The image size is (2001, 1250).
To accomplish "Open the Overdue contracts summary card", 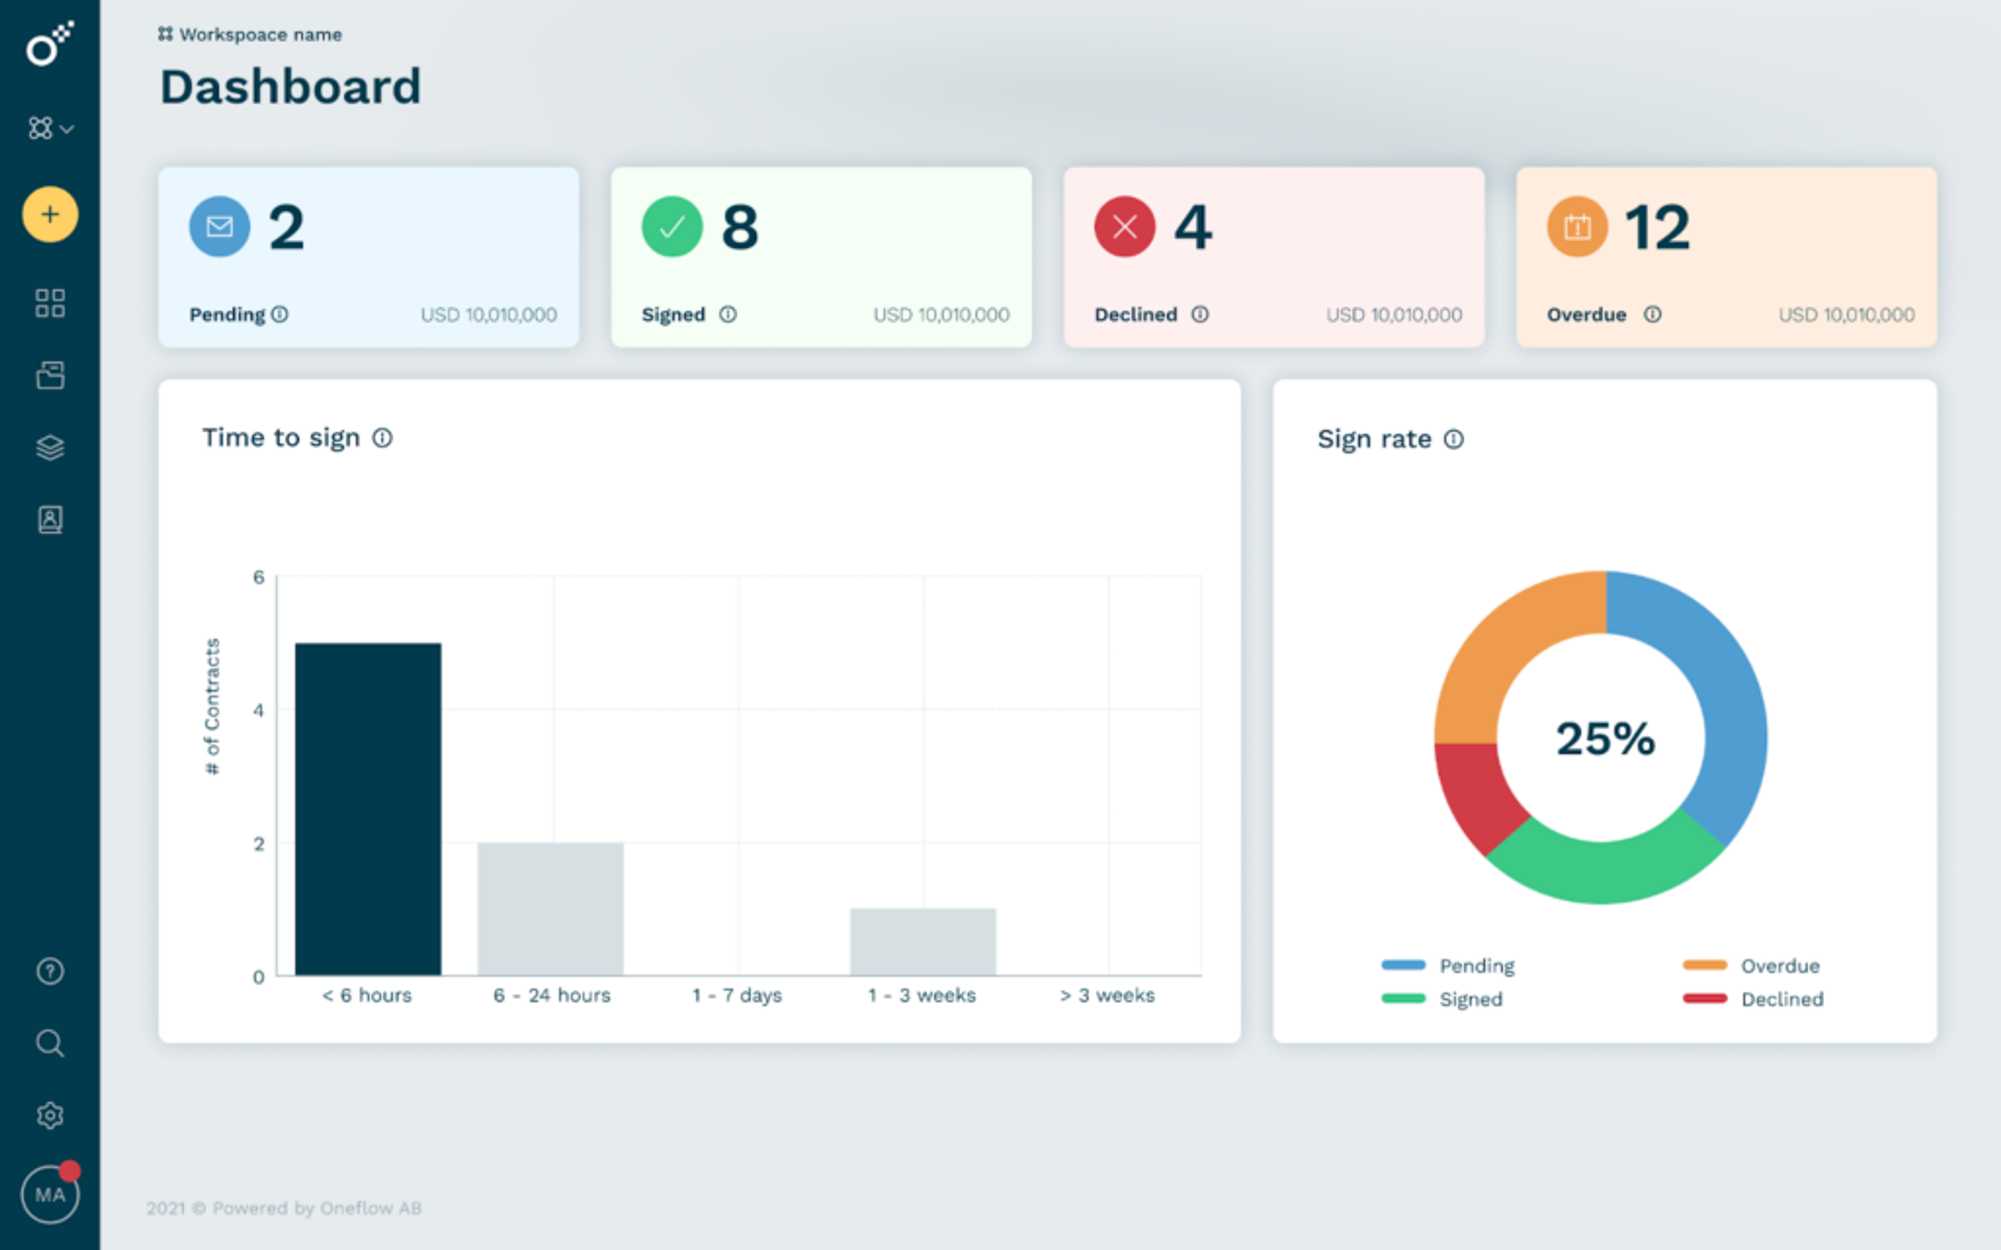I will pos(1726,257).
